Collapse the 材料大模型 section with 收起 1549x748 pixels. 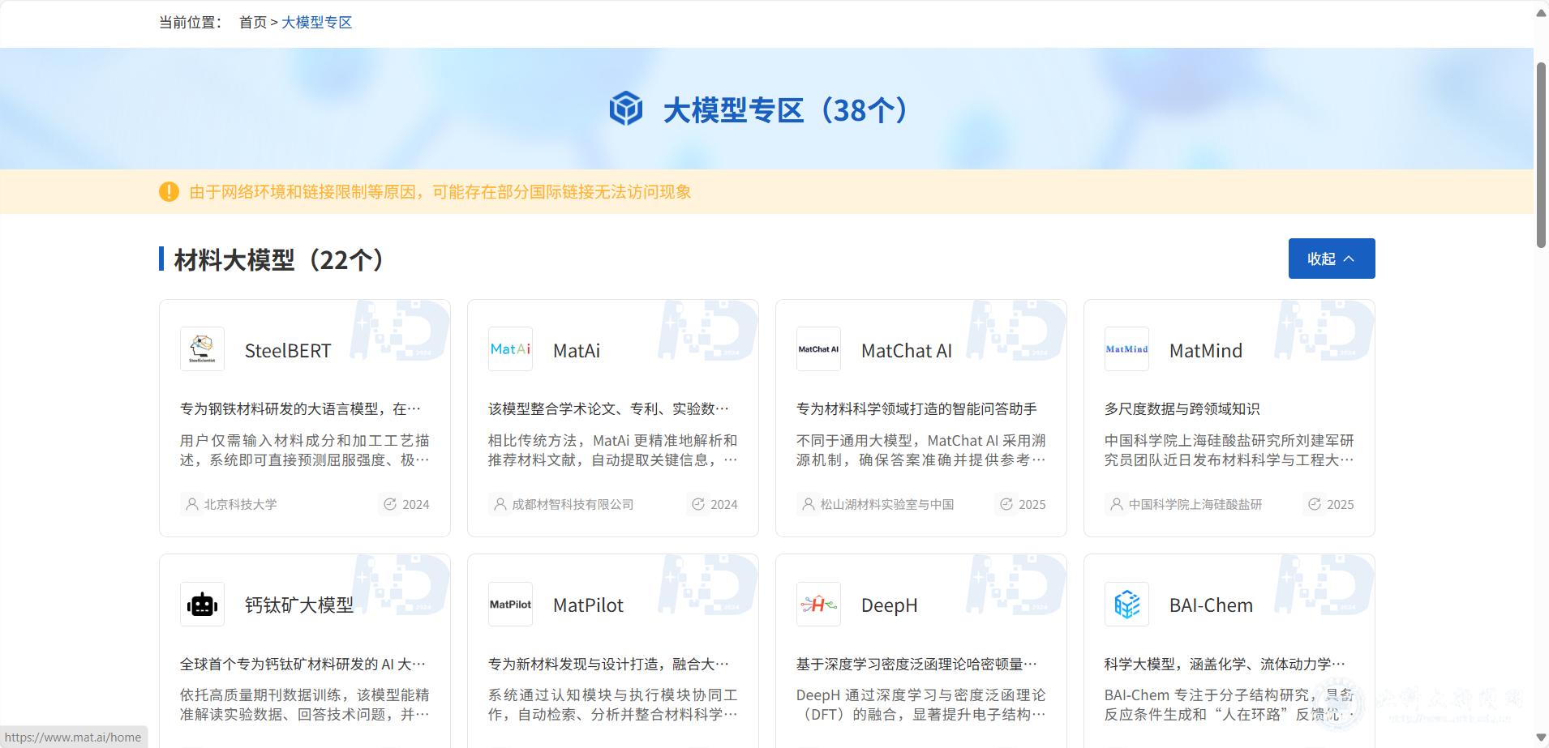(1332, 259)
